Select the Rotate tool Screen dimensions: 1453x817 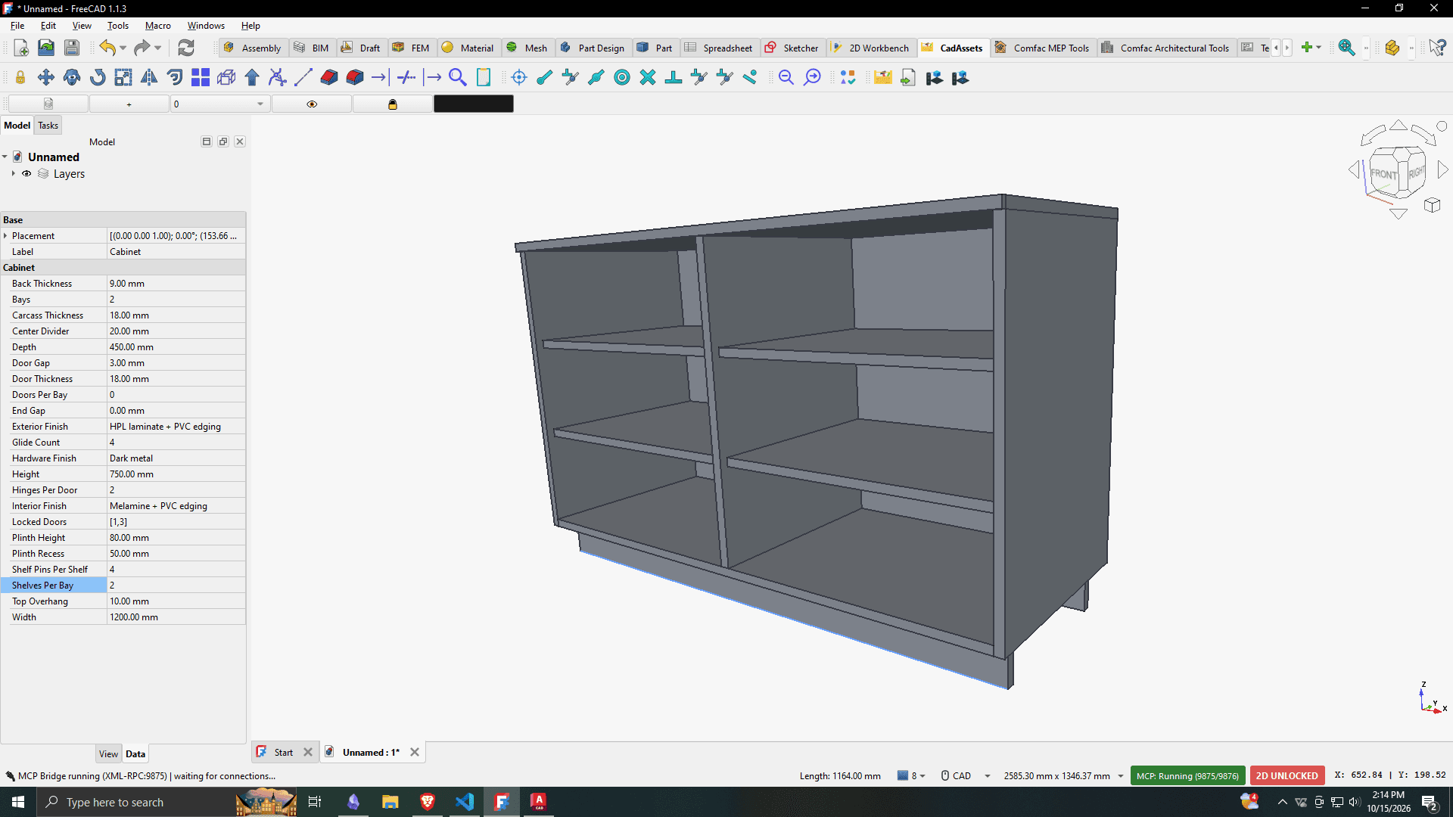pos(98,77)
